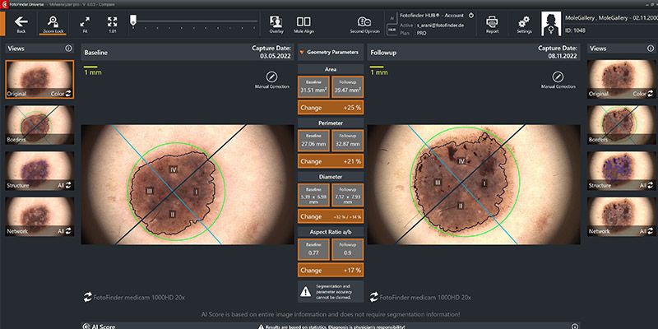Click Manual Correction on Followup image

coord(558,76)
